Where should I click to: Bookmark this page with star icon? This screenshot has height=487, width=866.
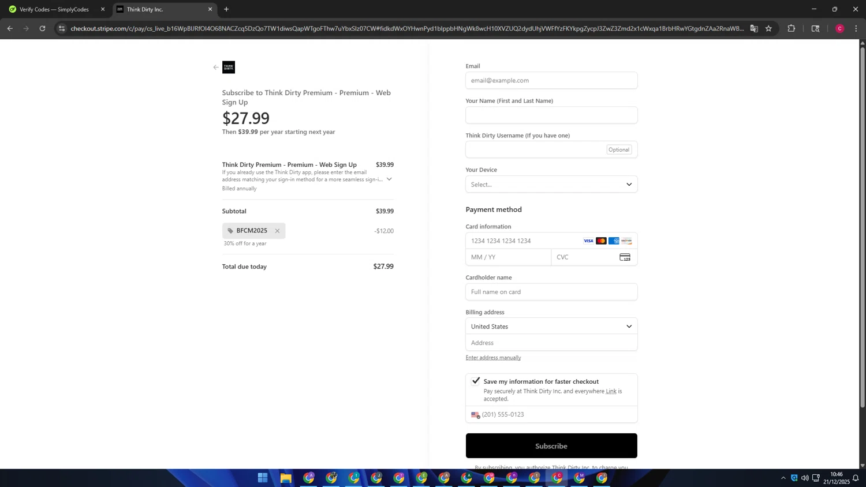(768, 28)
